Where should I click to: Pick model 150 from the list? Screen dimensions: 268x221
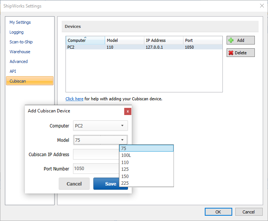click(x=146, y=176)
